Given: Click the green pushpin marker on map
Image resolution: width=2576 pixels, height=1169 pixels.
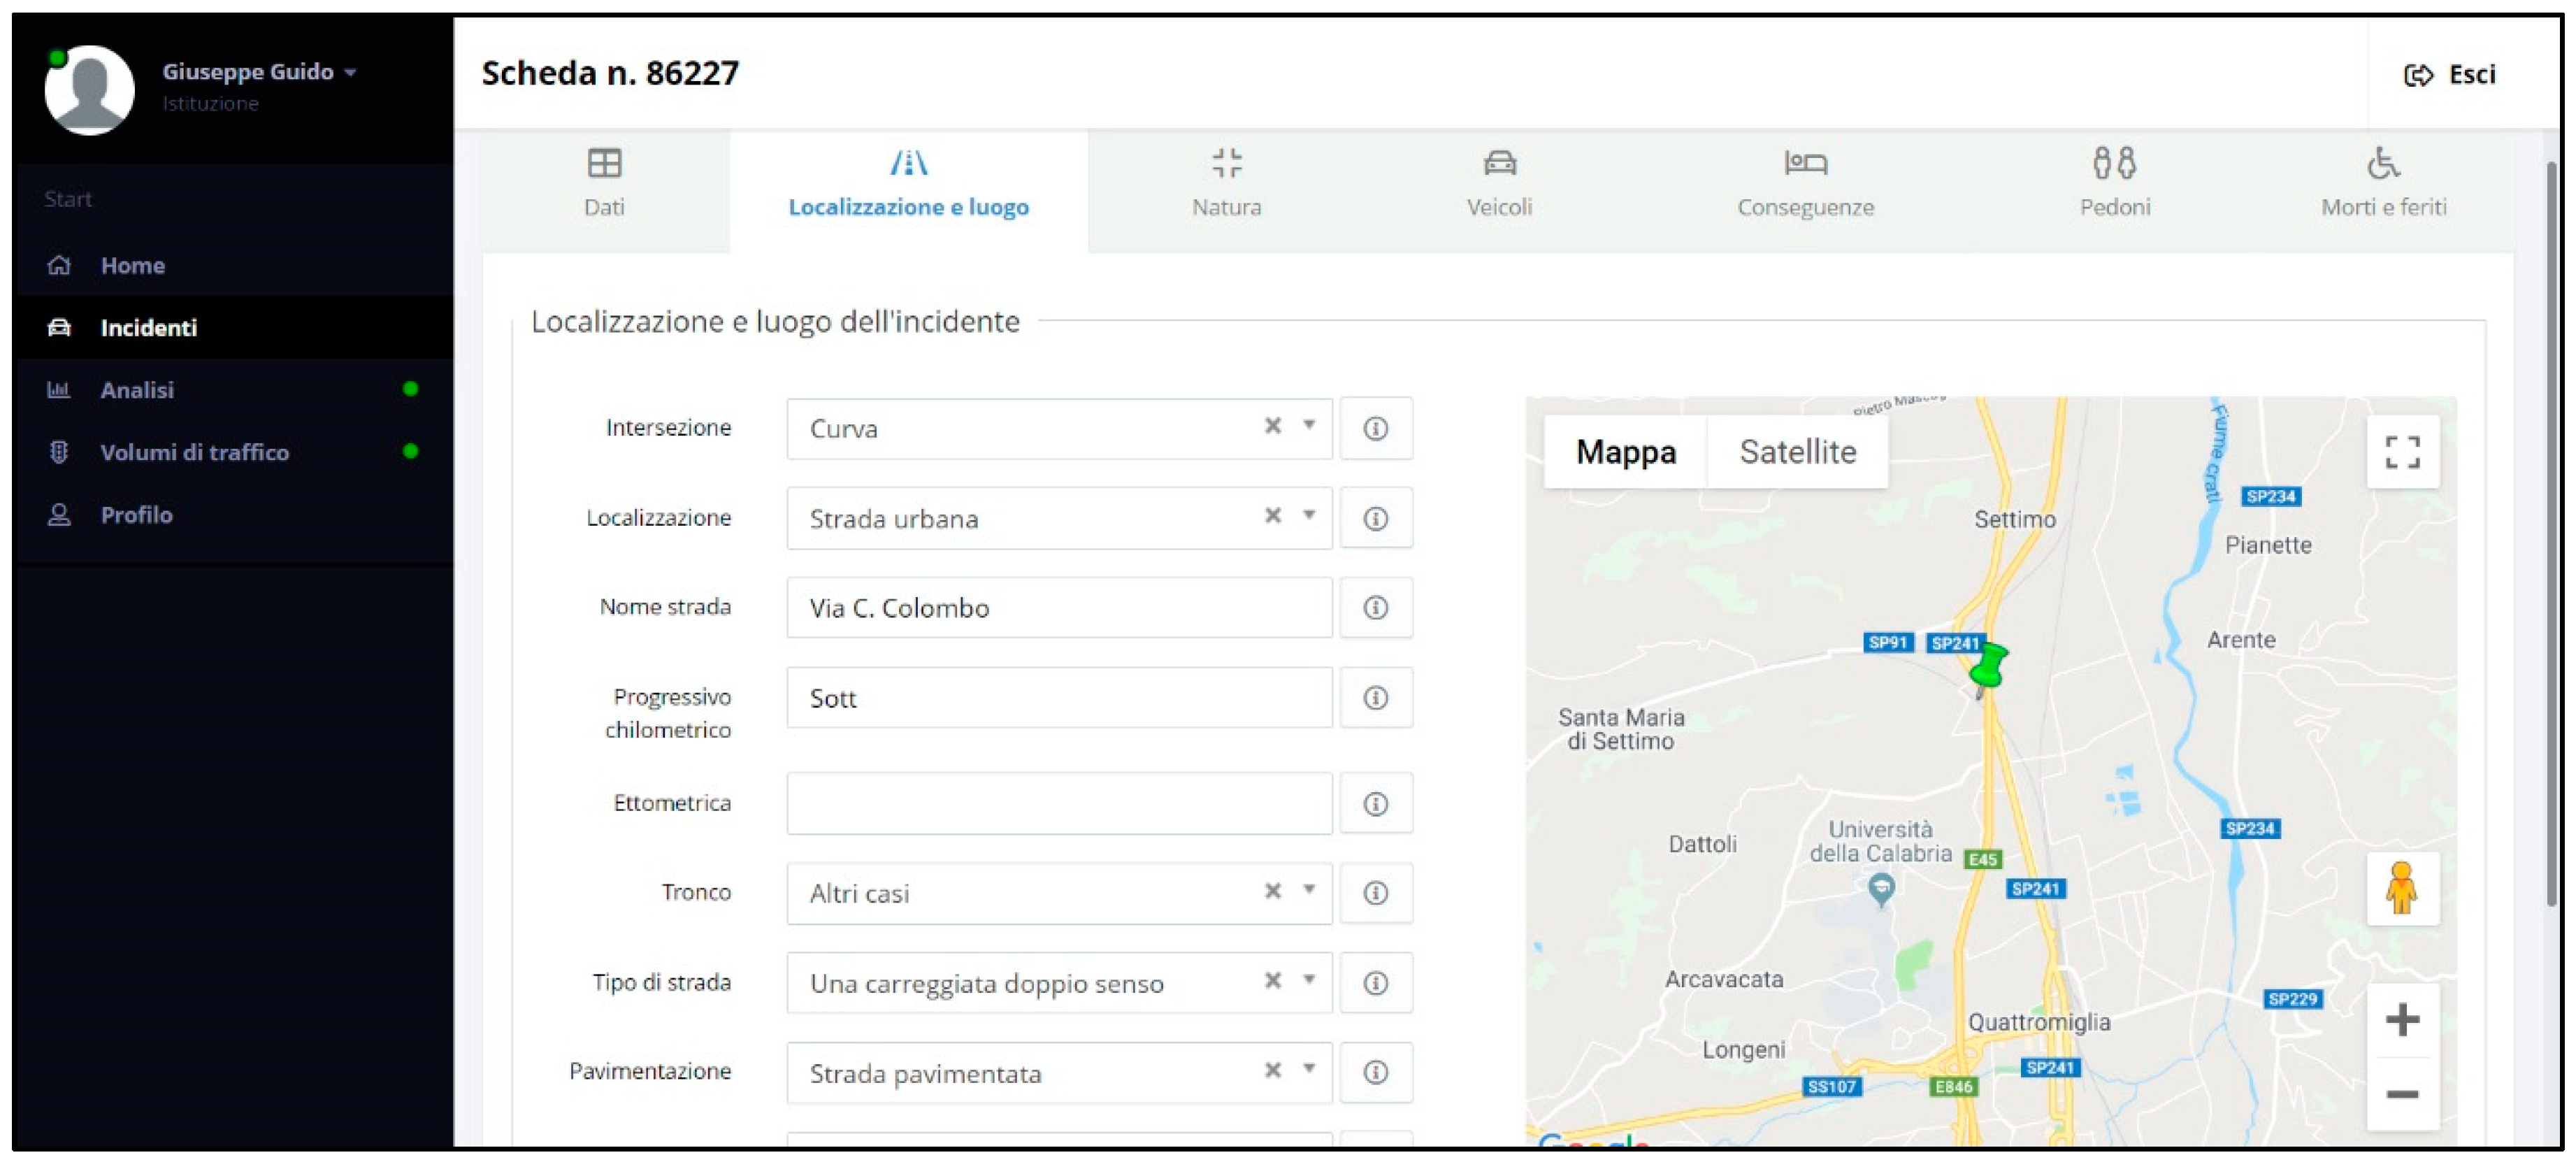Looking at the screenshot, I should click(1988, 665).
